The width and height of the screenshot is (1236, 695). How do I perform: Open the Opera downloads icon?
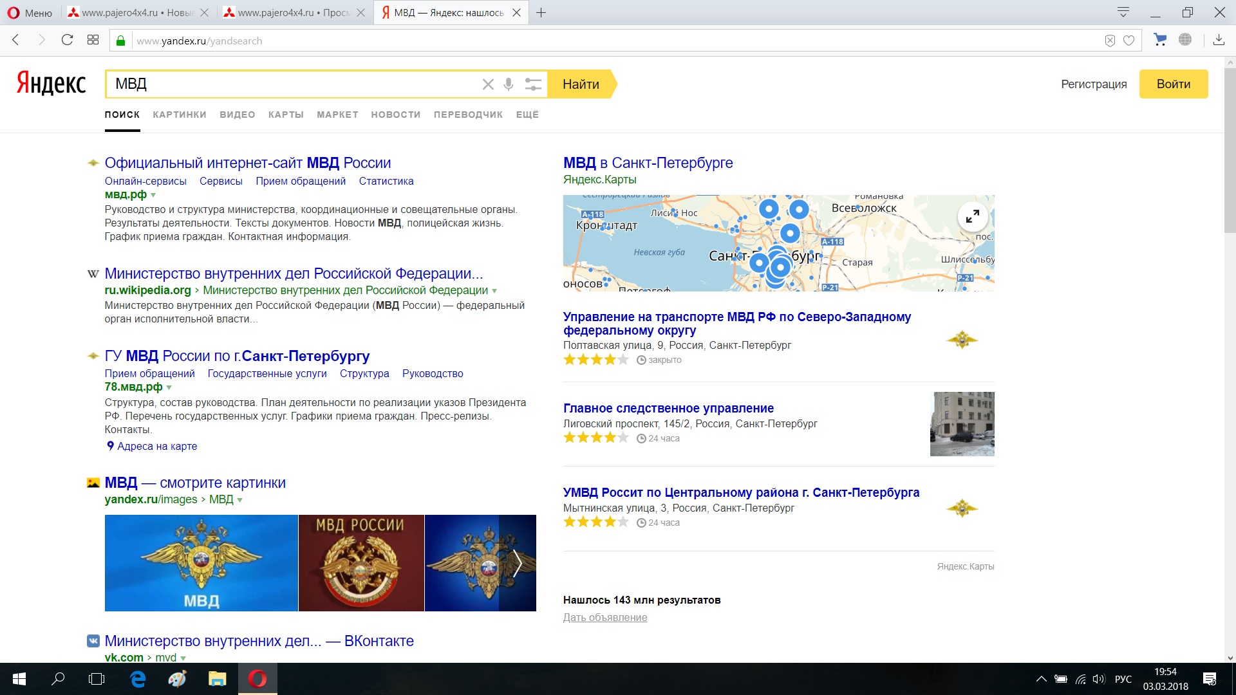pos(1219,40)
